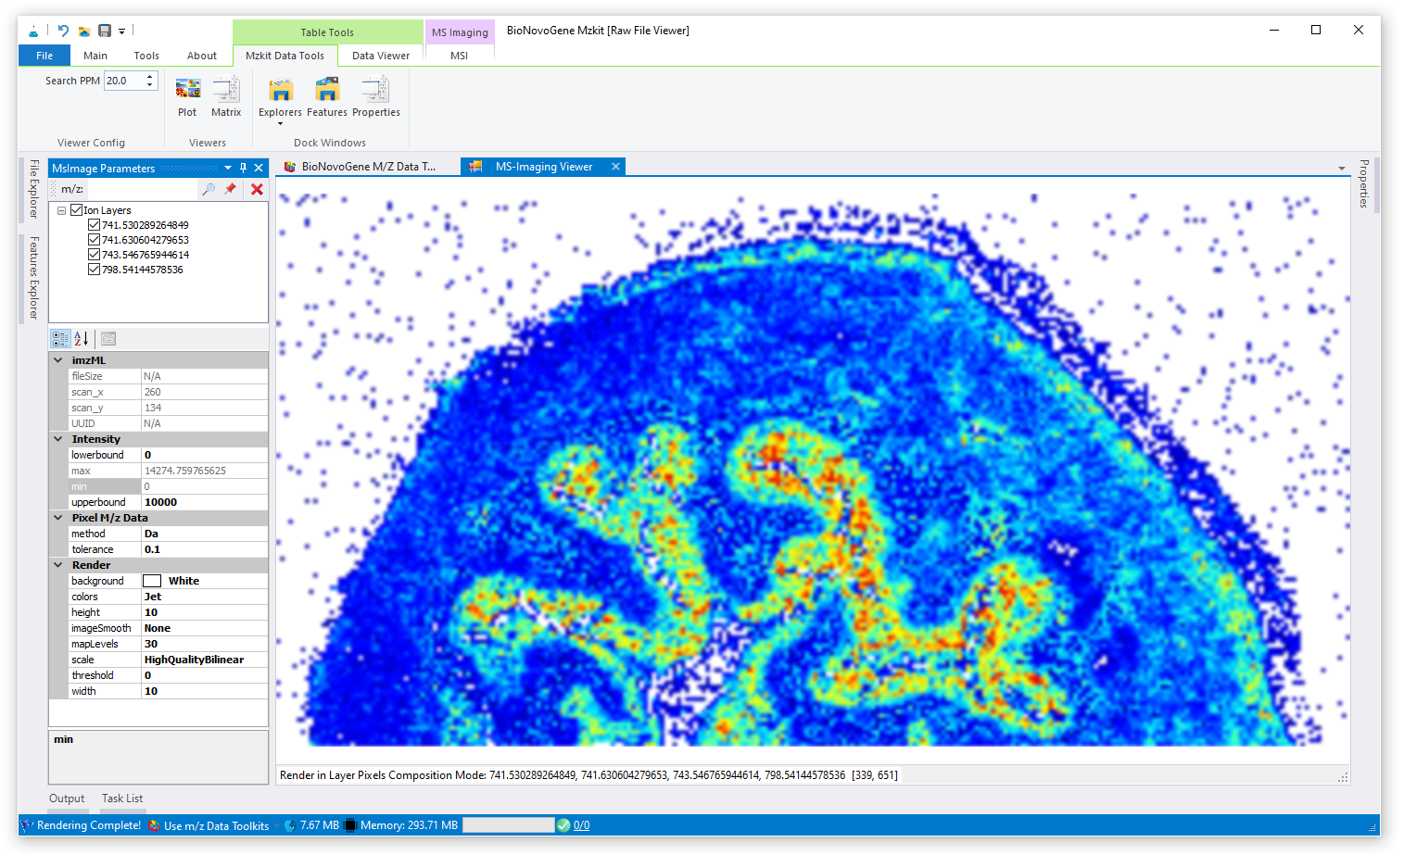Image resolution: width=1404 pixels, height=855 pixels.
Task: Uncheck ion layer 741.530289264849
Action: pos(94,225)
